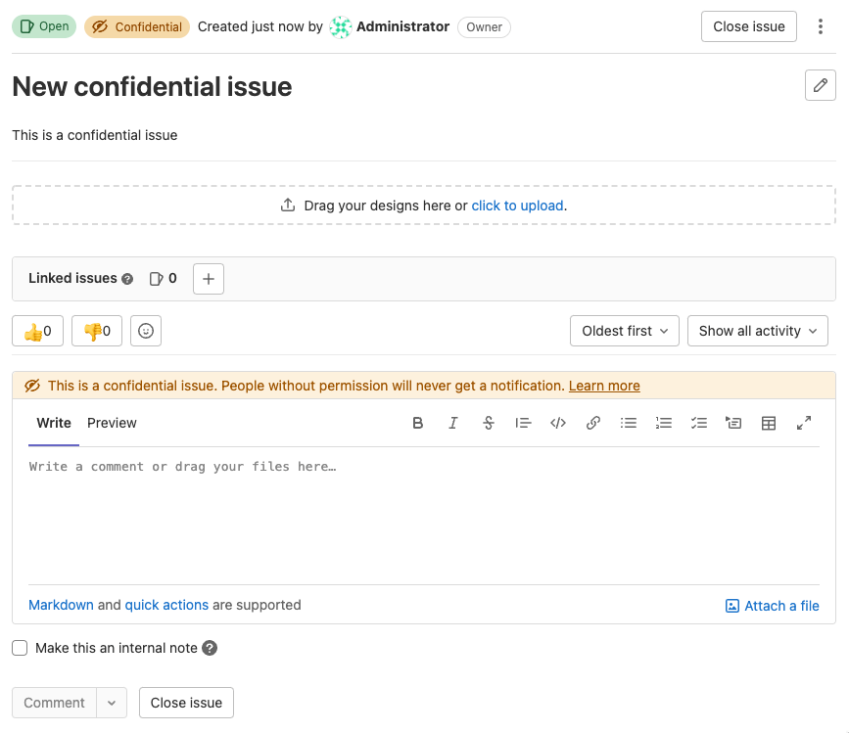Apply italic formatting from the toolbar
The image size is (849, 733).
pyautogui.click(x=453, y=423)
